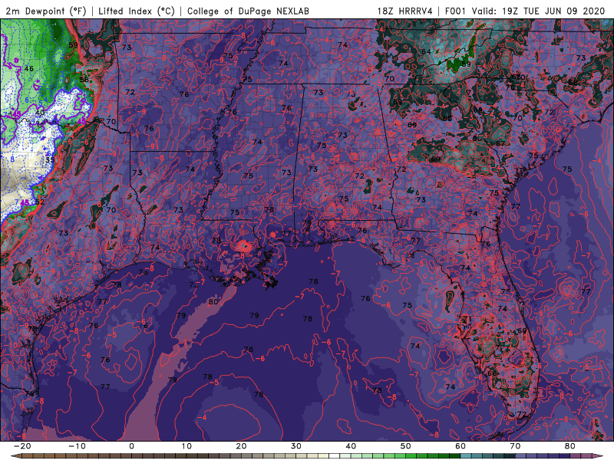Click the '52' dewpoint value on the map
Viewport: 614px width, 460px height.
[x=40, y=202]
